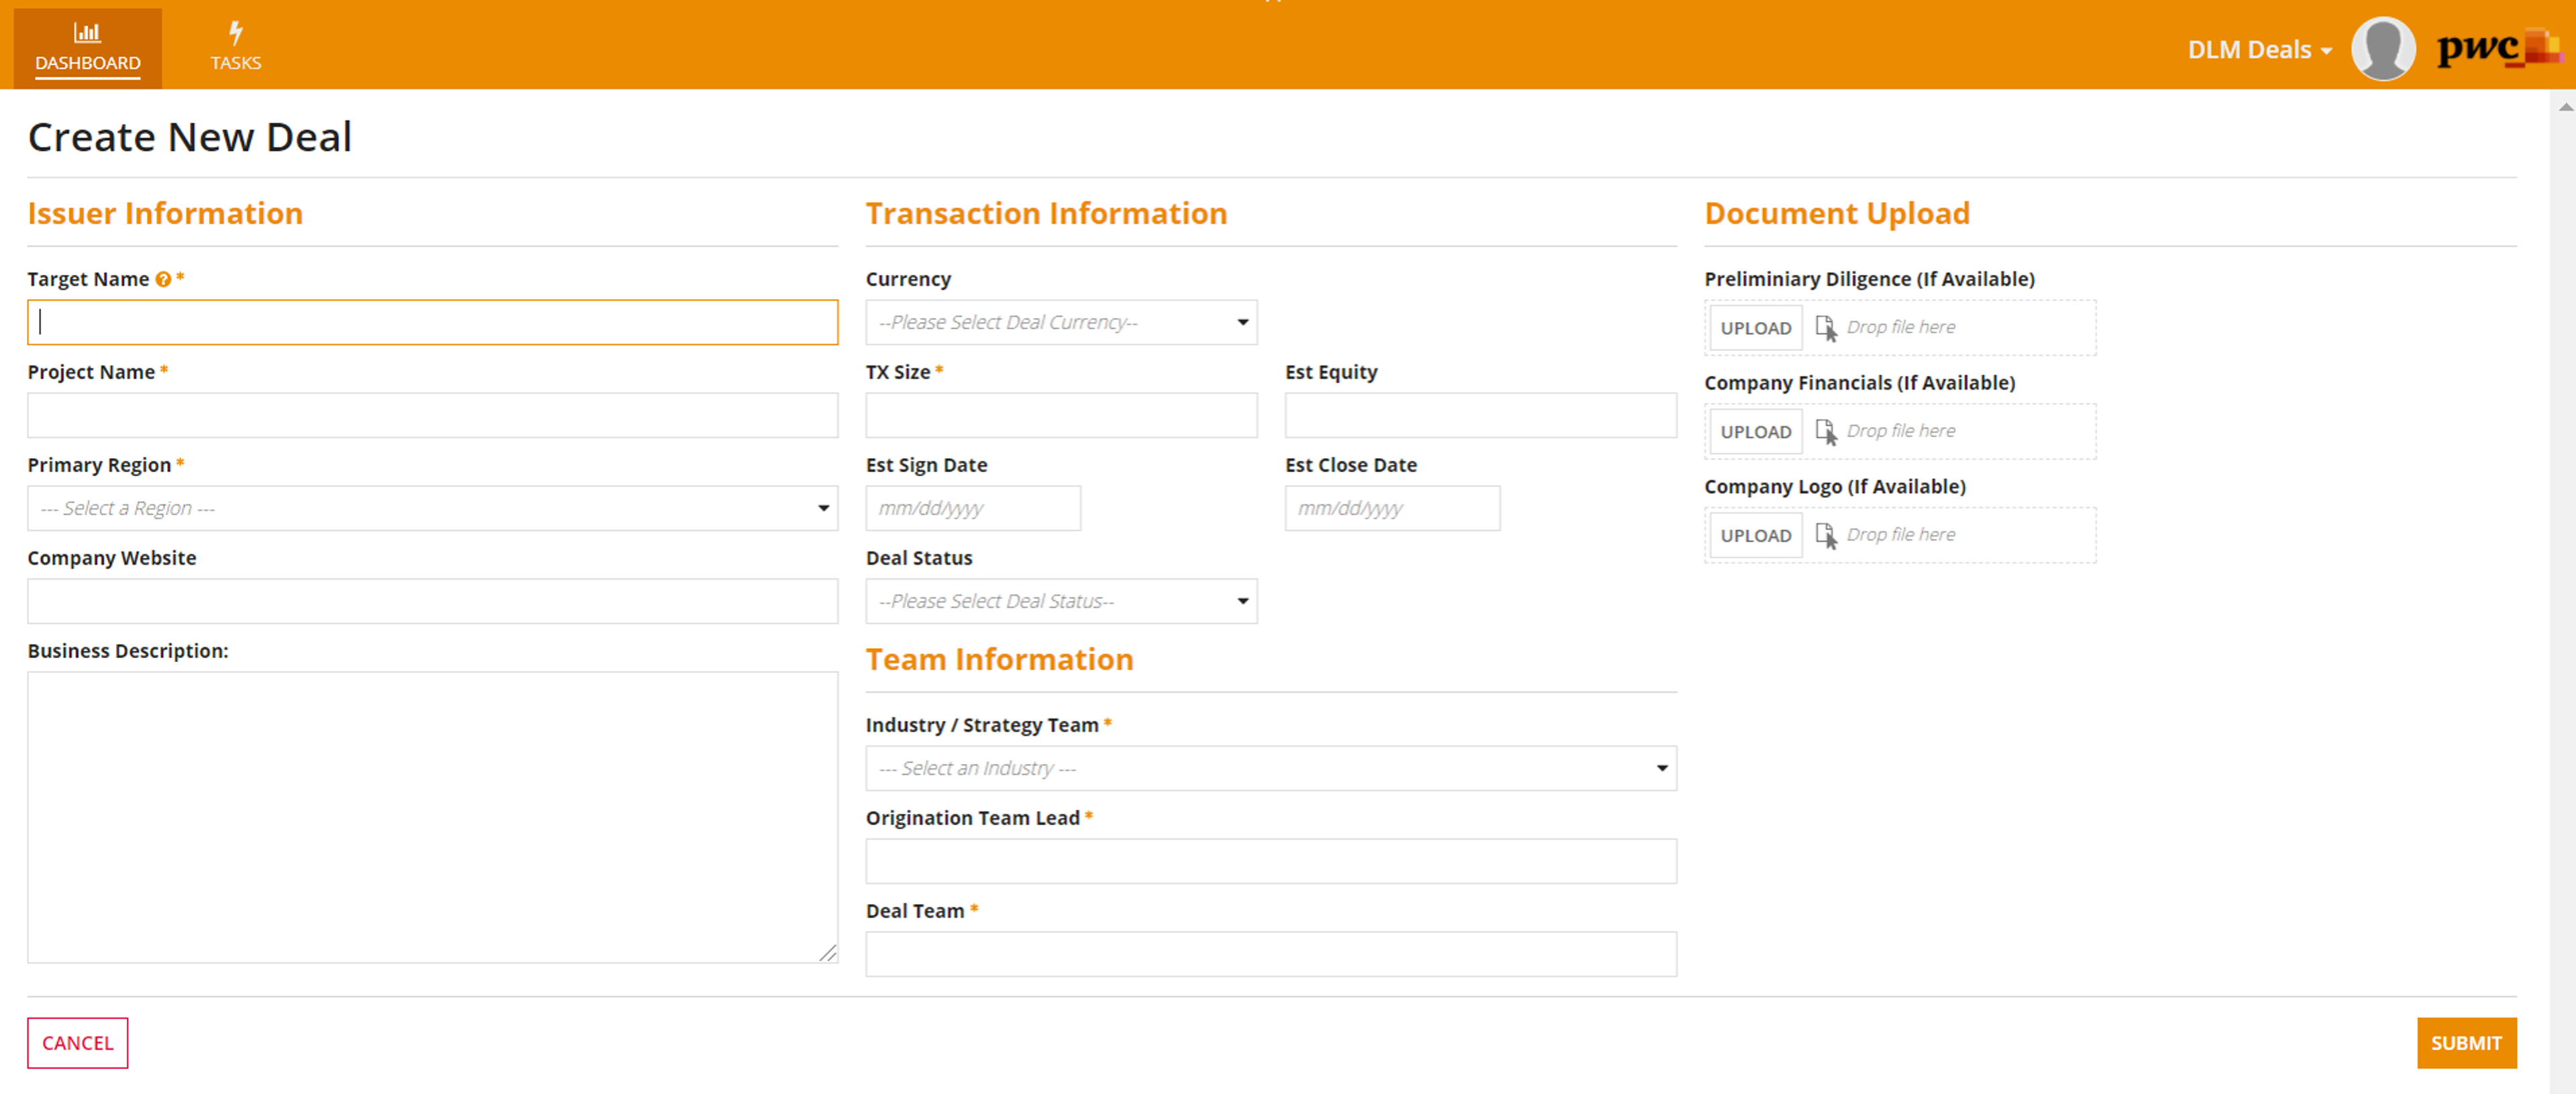Viewport: 2576px width, 1094px height.
Task: Click the Deal Team input field
Action: pos(1271,954)
